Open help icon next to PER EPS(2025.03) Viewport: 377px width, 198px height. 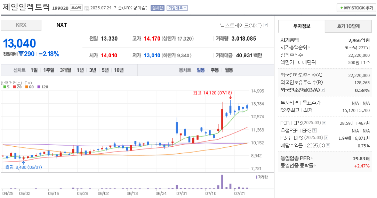pyautogui.click(x=324, y=123)
